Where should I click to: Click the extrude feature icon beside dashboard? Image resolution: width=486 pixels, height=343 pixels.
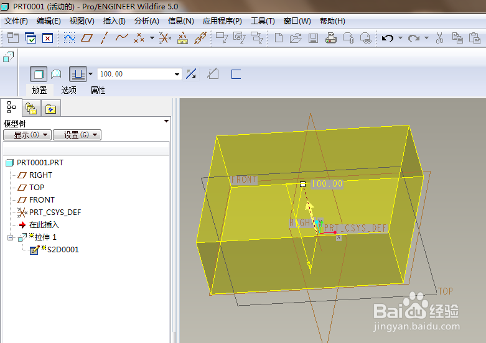(8, 57)
